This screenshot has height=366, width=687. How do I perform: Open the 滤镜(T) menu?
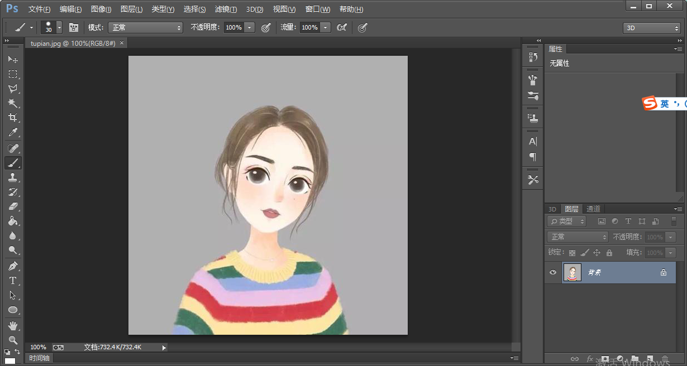pyautogui.click(x=226, y=9)
